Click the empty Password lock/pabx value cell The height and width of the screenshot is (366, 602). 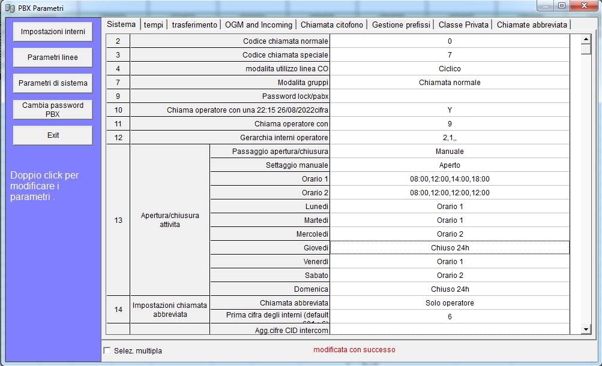[x=450, y=96]
